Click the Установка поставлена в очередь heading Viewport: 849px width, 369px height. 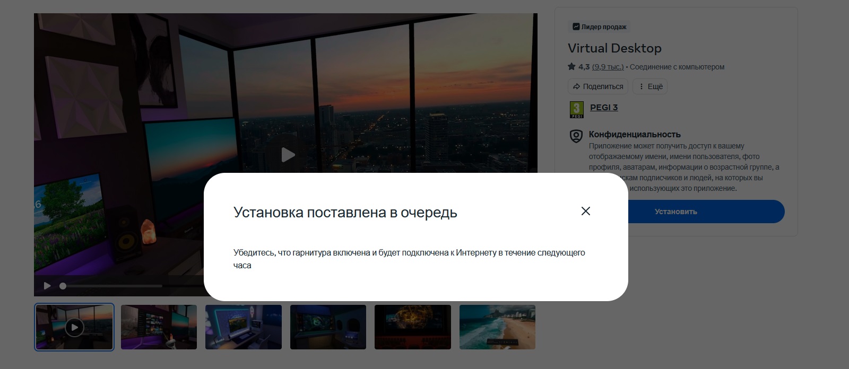345,212
